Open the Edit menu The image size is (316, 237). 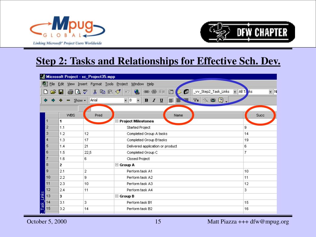(61, 84)
